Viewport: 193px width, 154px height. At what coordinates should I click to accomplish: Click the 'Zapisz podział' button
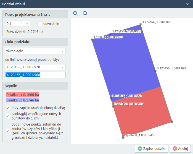pyautogui.click(x=152, y=148)
